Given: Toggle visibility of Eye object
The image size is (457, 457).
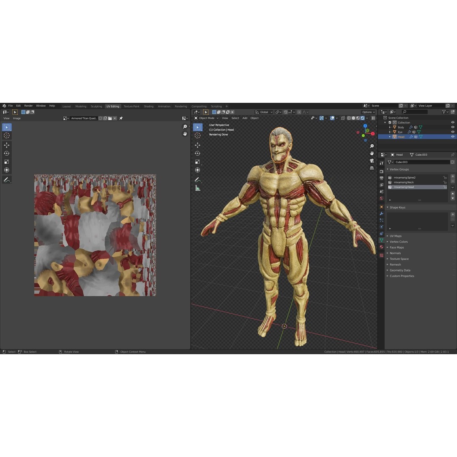Looking at the screenshot, I should coord(453,132).
